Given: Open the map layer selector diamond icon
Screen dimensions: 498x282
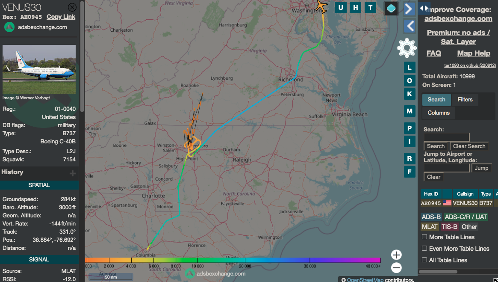Looking at the screenshot, I should (391, 9).
